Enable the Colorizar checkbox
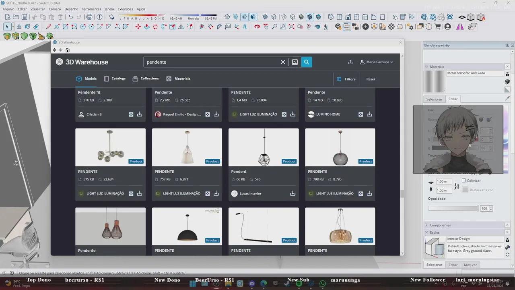515x290 pixels. coord(464,181)
